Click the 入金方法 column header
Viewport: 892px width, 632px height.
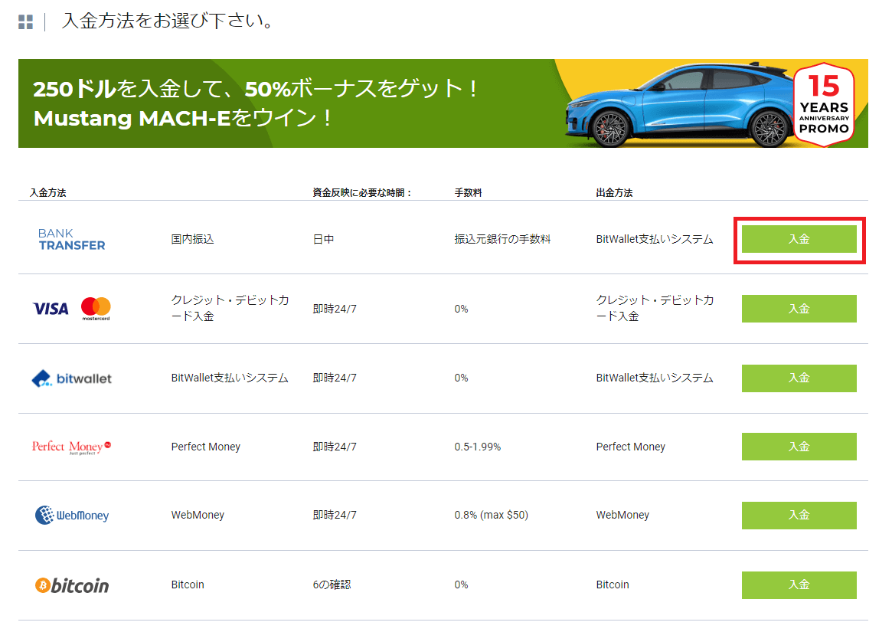point(47,193)
